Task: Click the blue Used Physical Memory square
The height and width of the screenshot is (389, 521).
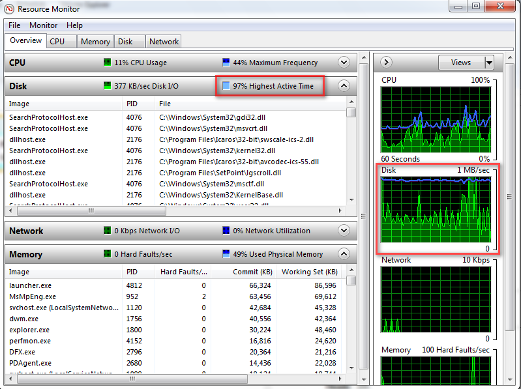Action: (226, 254)
